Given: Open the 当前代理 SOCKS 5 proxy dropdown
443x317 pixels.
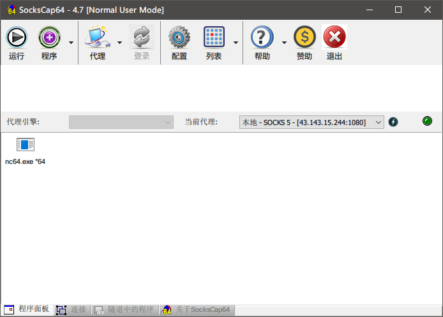Looking at the screenshot, I should [312, 122].
